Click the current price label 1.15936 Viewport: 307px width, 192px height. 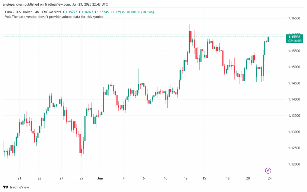coord(294,37)
